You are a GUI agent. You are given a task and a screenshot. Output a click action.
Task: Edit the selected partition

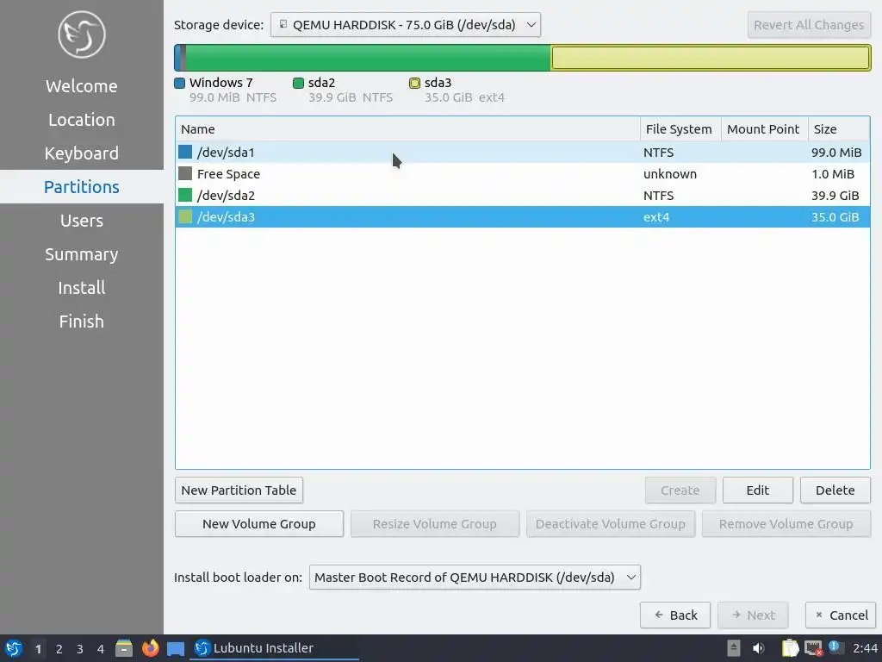pos(758,490)
